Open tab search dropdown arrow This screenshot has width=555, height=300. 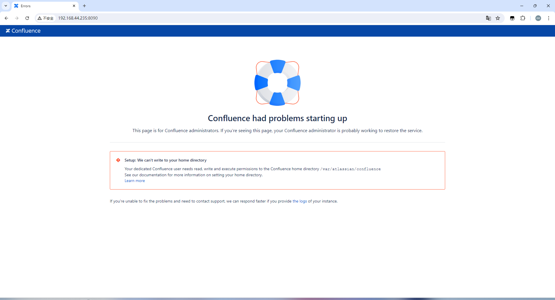point(6,6)
